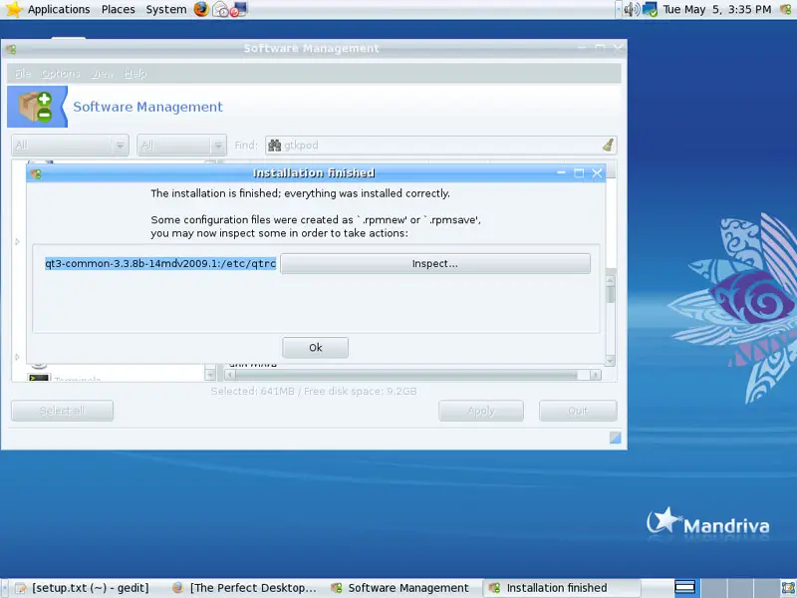Click the Installation finished titlebar window icon
This screenshot has width=797, height=598.
[x=36, y=173]
